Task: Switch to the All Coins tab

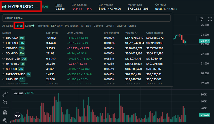Action: pyautogui.click(x=8, y=26)
